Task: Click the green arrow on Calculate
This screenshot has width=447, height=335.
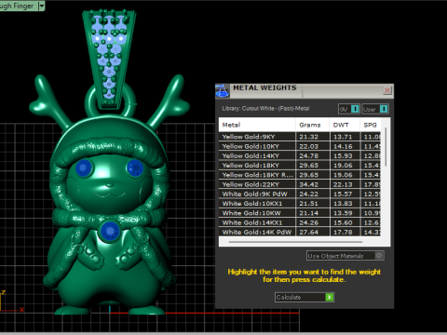Action: coord(330,297)
